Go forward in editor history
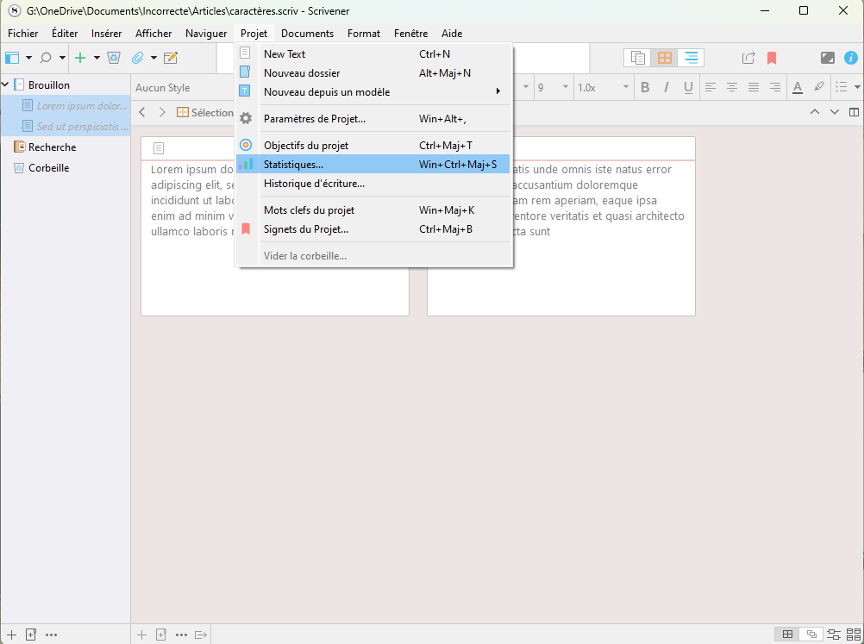The image size is (864, 644). click(x=162, y=112)
